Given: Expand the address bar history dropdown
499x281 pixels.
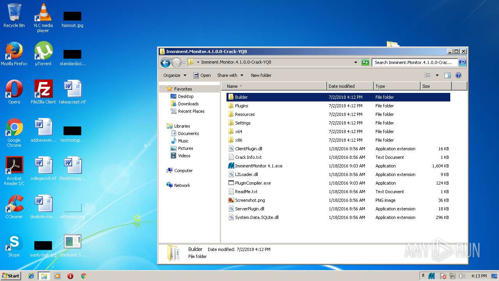Looking at the screenshot, I should [x=356, y=62].
